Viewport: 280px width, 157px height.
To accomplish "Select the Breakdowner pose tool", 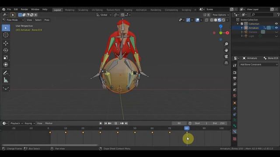I will (x=6, y=88).
